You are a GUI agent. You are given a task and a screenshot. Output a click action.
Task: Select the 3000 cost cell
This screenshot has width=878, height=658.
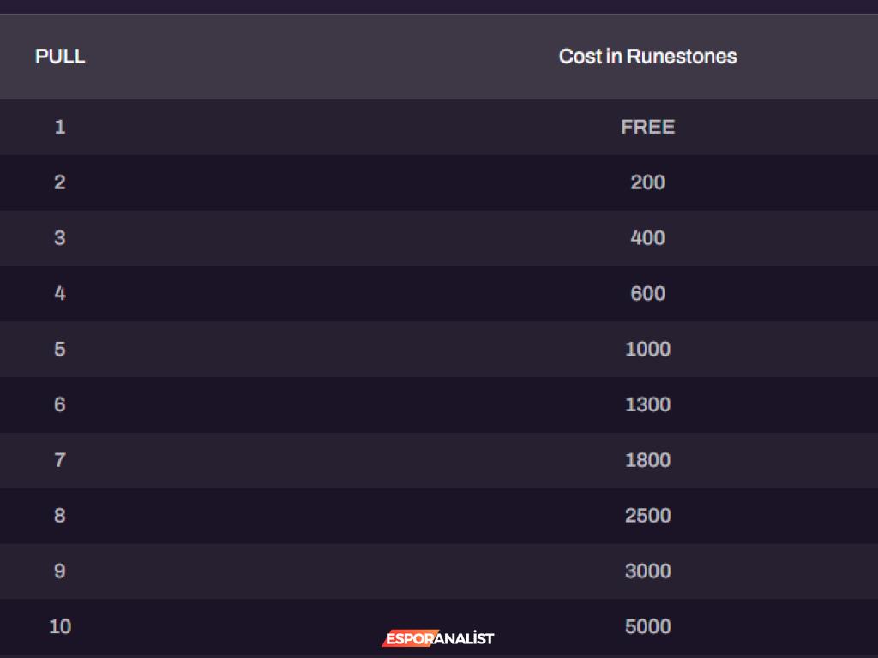(x=647, y=571)
